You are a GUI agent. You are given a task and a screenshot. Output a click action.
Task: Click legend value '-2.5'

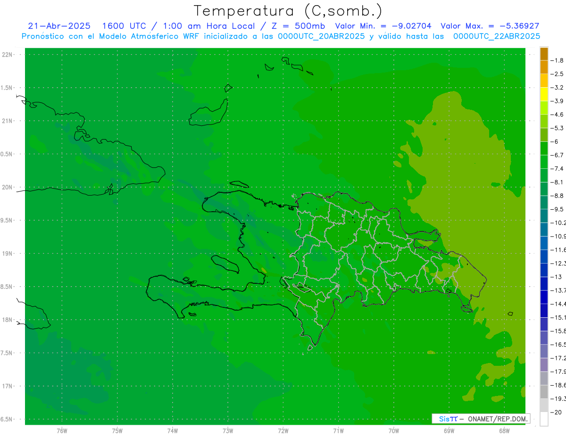[558, 74]
